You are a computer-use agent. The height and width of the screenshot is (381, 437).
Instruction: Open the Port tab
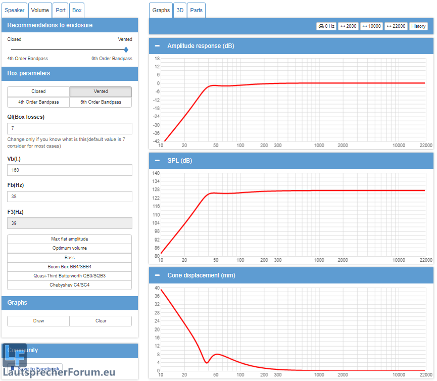(x=61, y=10)
